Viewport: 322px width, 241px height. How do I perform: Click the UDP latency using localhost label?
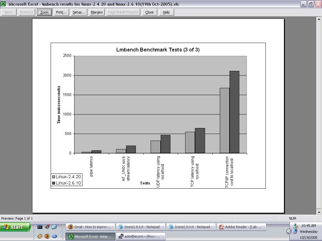(x=160, y=172)
